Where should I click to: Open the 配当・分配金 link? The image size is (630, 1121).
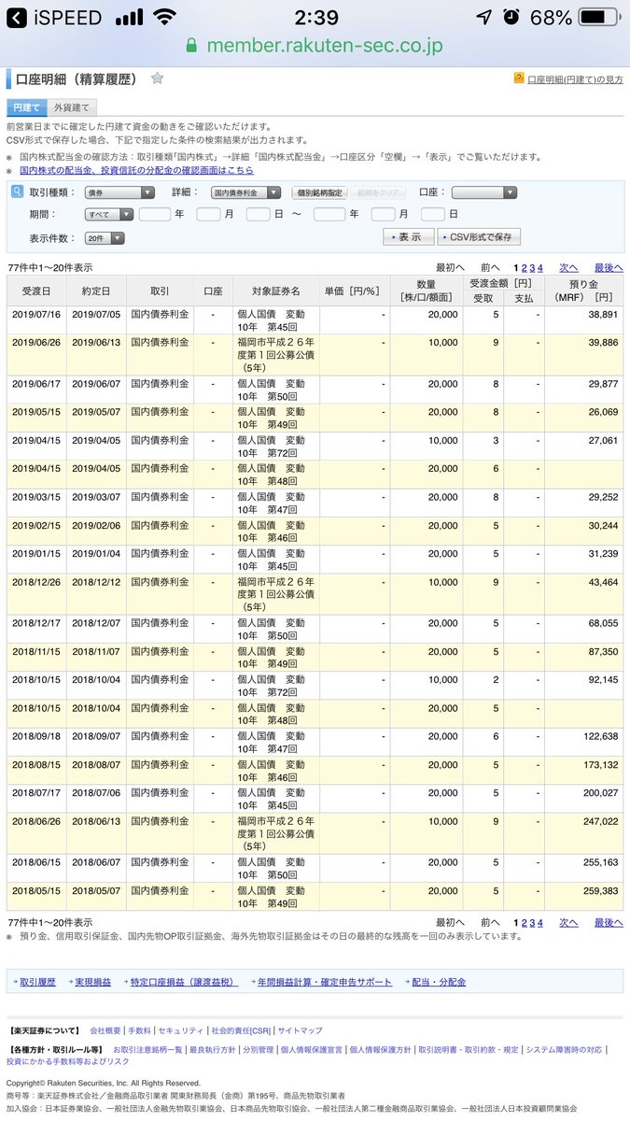click(x=439, y=982)
